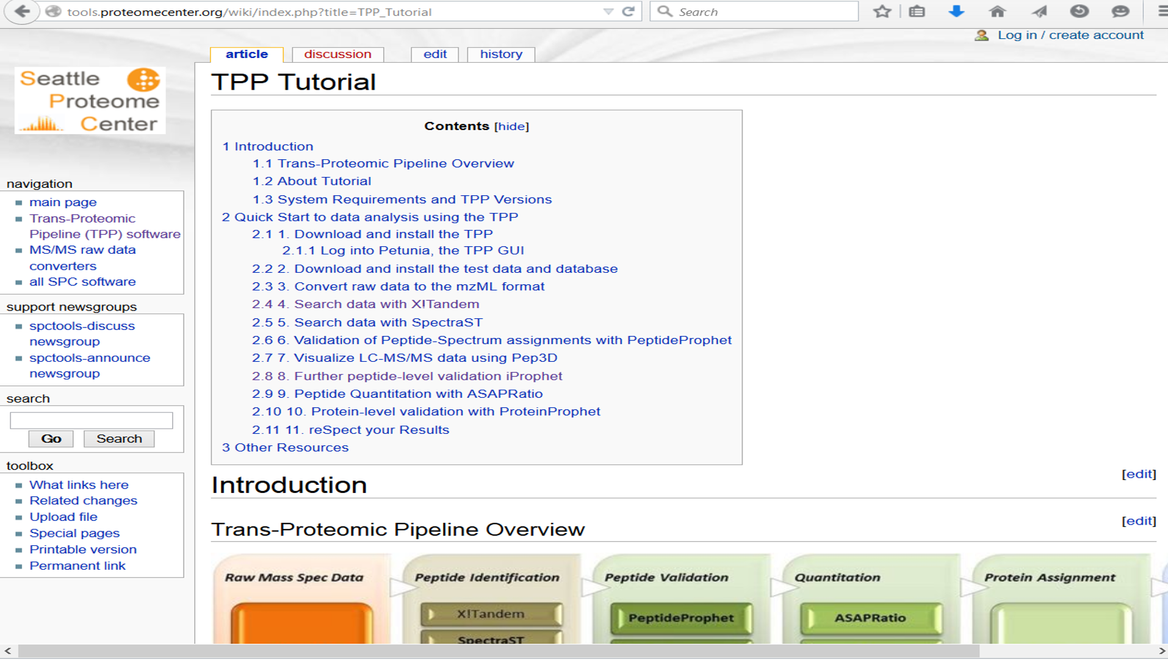This screenshot has height=660, width=1168.
Task: Click the PeptideProphet box in pipeline diagram
Action: (x=681, y=619)
